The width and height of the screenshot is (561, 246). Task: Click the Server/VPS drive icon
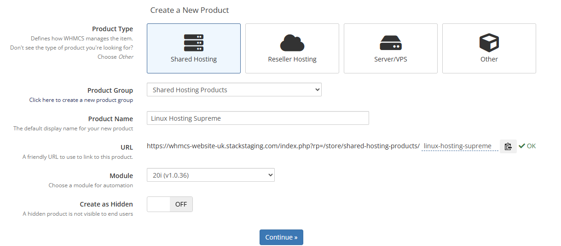pos(390,43)
